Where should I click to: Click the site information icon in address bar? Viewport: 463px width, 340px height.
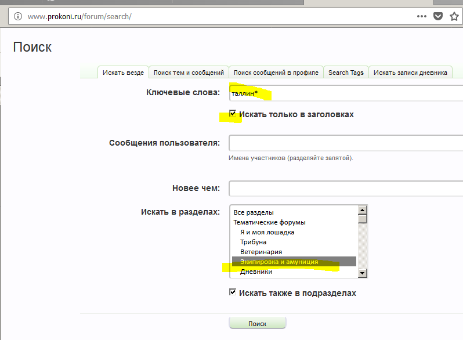pos(18,16)
